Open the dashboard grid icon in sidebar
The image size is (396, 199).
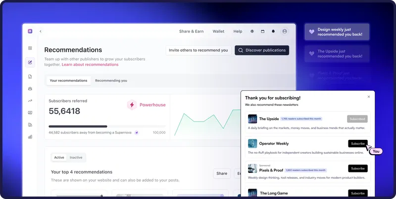point(30,48)
